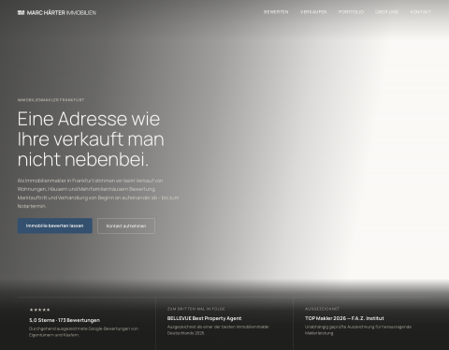Screen dimensions: 449x350
Task: Click the TOP Makler 2026 – F.A.Z. Institut heading
Action: click(x=344, y=318)
